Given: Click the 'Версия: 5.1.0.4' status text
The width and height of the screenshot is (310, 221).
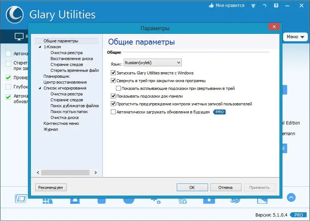Looking at the screenshot, I should tap(271, 215).
